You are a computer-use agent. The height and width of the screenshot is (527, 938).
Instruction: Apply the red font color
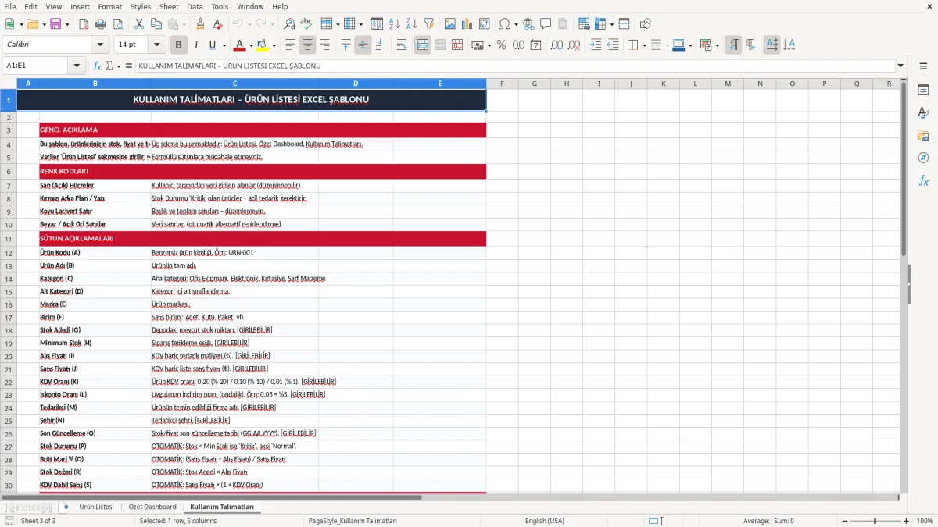239,45
